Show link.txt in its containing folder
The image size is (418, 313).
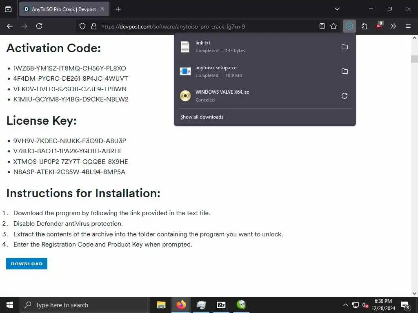pos(345,47)
